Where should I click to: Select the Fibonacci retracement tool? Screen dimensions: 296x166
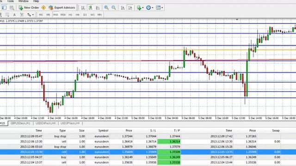pyautogui.click(x=7, y=15)
